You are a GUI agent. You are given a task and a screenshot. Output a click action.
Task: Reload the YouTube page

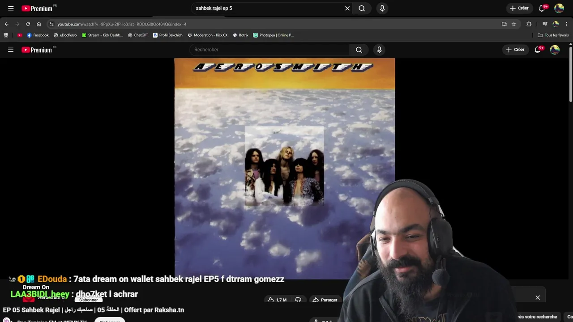point(28,24)
